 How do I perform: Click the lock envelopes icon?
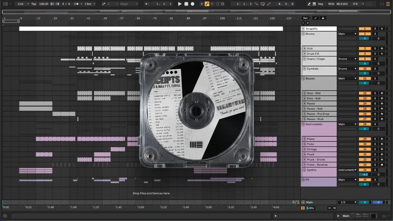click(x=323, y=18)
